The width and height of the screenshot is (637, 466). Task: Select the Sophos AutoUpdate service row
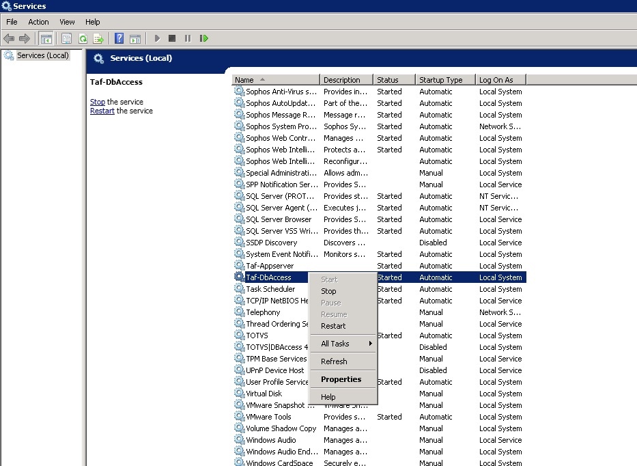tap(380, 103)
